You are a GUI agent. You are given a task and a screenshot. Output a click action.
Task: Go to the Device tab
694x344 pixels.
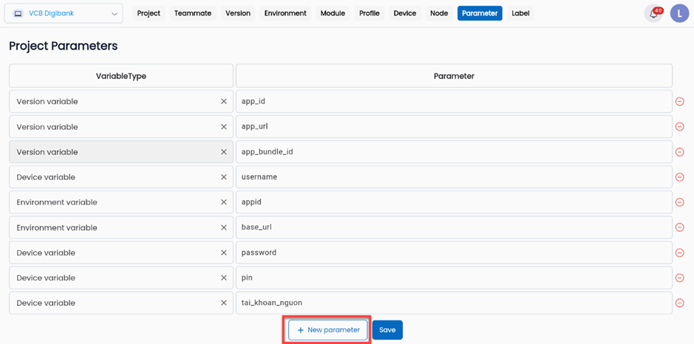(x=404, y=13)
